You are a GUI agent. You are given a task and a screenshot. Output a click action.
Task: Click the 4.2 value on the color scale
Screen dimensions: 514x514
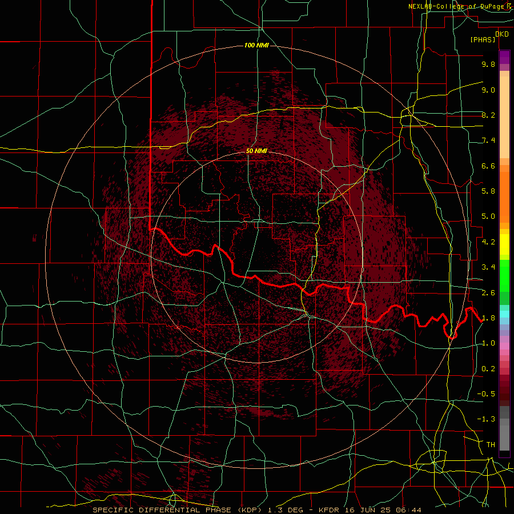[488, 242]
